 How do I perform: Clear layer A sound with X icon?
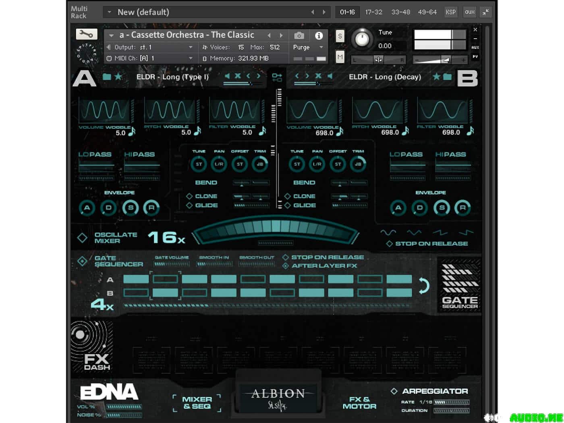(x=238, y=76)
